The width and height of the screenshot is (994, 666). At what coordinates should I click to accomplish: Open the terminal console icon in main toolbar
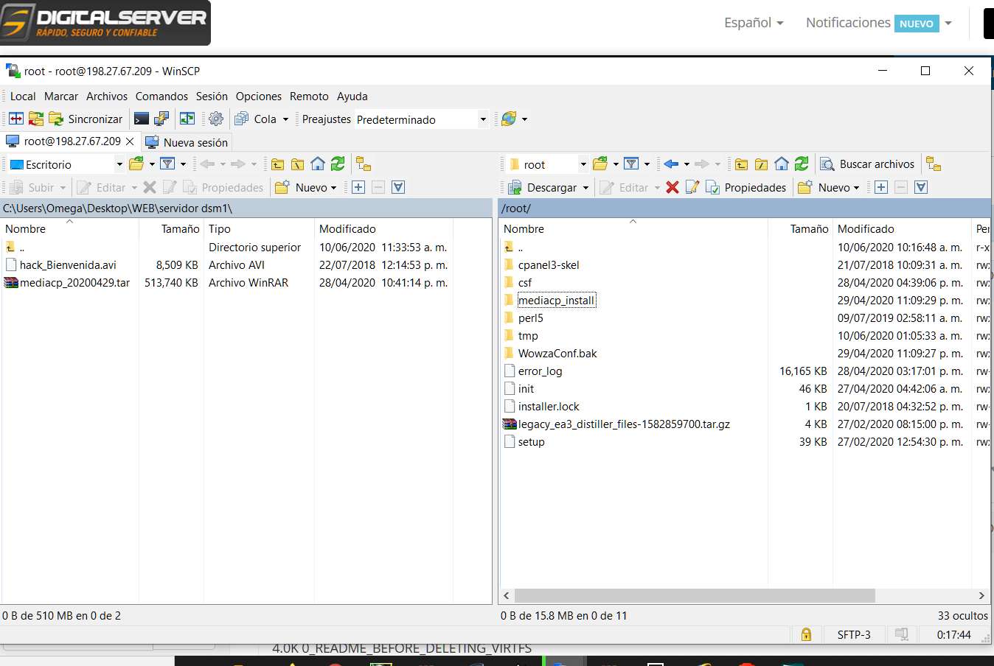(x=142, y=119)
